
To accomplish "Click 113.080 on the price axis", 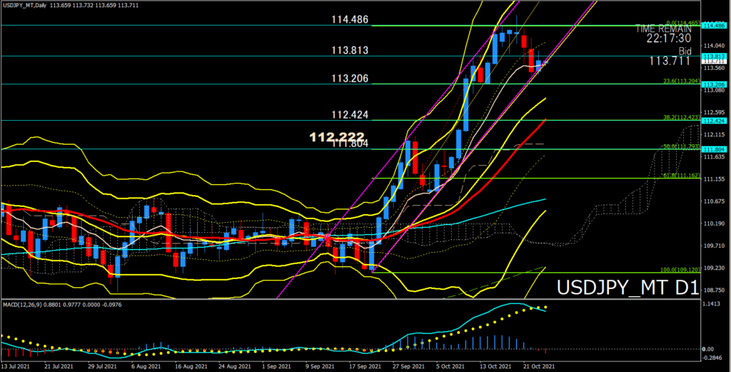I will (713, 91).
